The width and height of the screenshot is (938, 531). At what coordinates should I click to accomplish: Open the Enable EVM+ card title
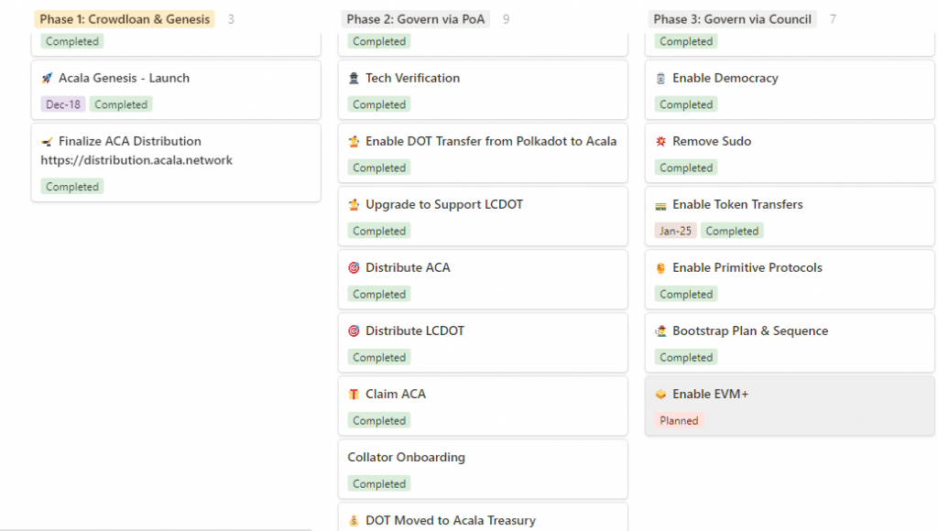(710, 394)
